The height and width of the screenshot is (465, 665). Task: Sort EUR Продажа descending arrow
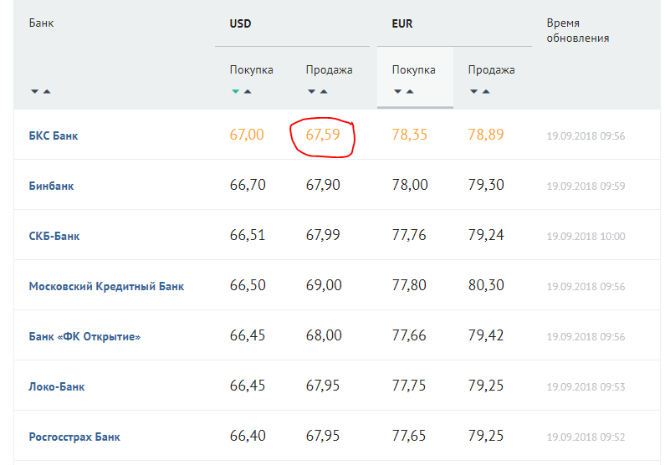click(x=474, y=91)
